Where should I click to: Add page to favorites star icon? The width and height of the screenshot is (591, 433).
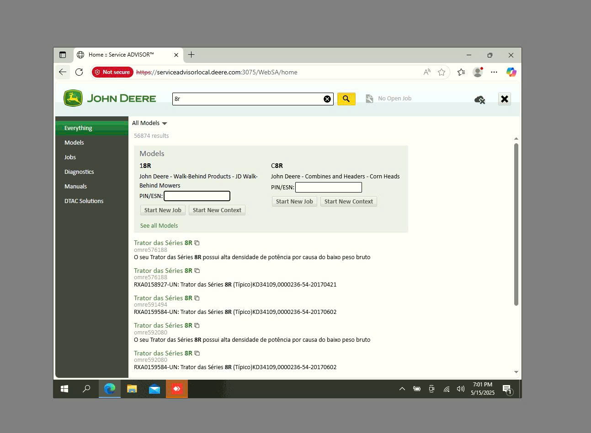pyautogui.click(x=442, y=72)
